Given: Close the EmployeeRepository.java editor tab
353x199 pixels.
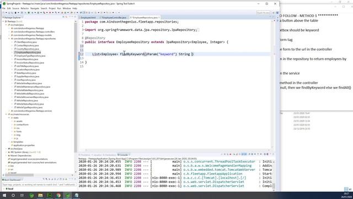Looking at the screenshot, I should (x=159, y=17).
